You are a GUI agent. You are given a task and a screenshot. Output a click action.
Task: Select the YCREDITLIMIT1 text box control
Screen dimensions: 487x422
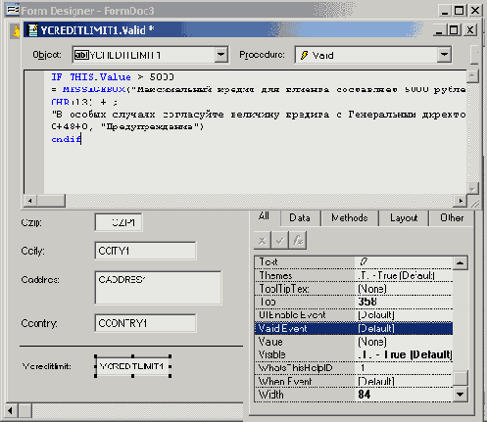132,366
